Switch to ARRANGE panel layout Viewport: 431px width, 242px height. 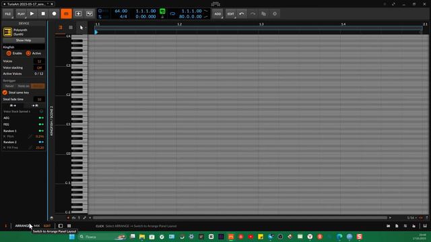pyautogui.click(x=23, y=226)
